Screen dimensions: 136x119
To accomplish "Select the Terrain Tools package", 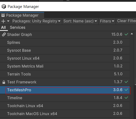I will pos(65,74).
